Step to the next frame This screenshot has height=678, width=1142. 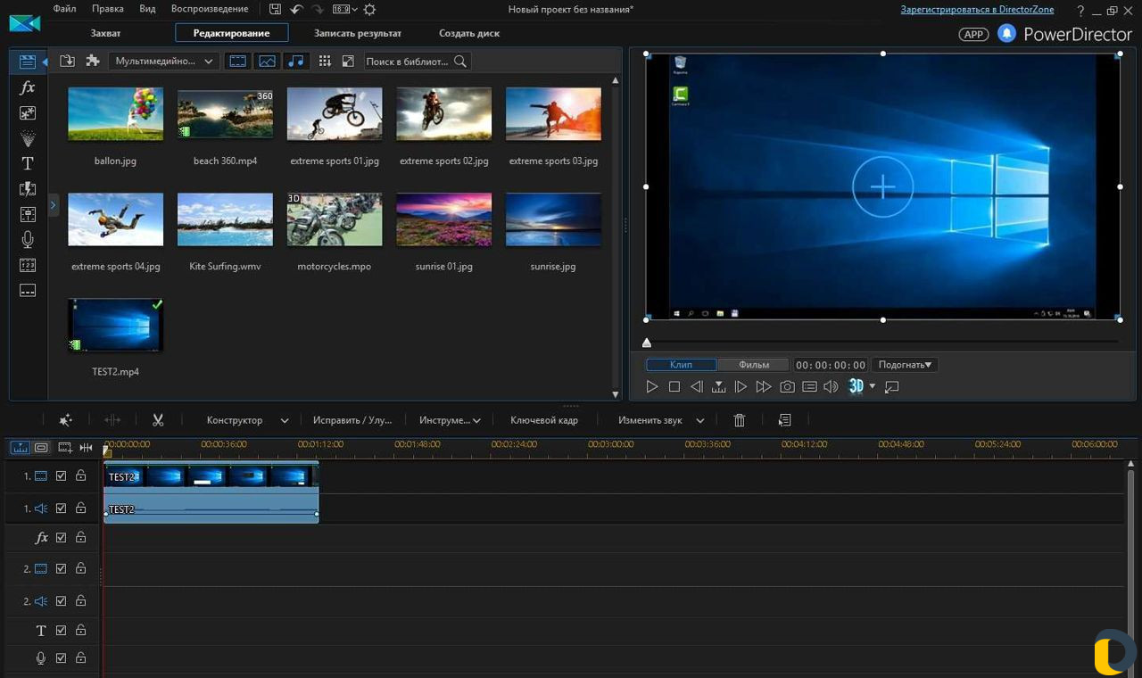(x=741, y=386)
